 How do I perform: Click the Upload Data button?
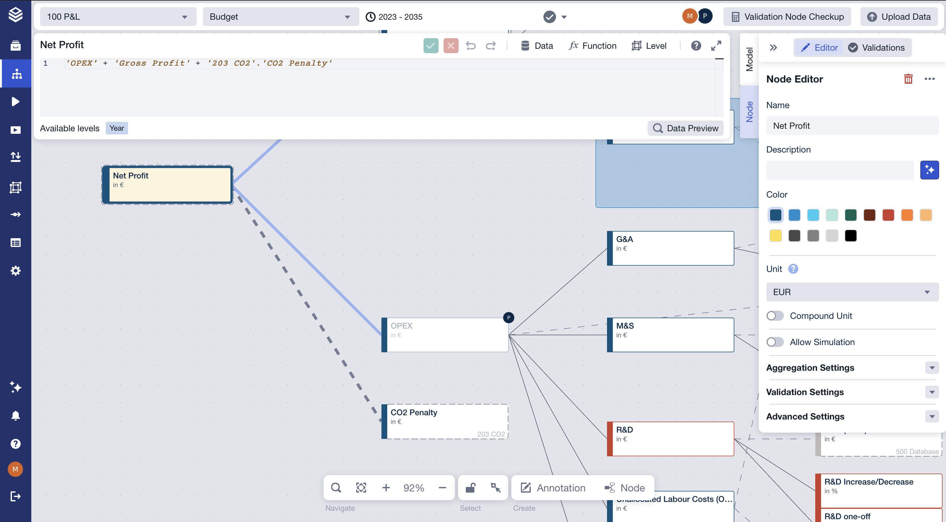[x=899, y=17]
